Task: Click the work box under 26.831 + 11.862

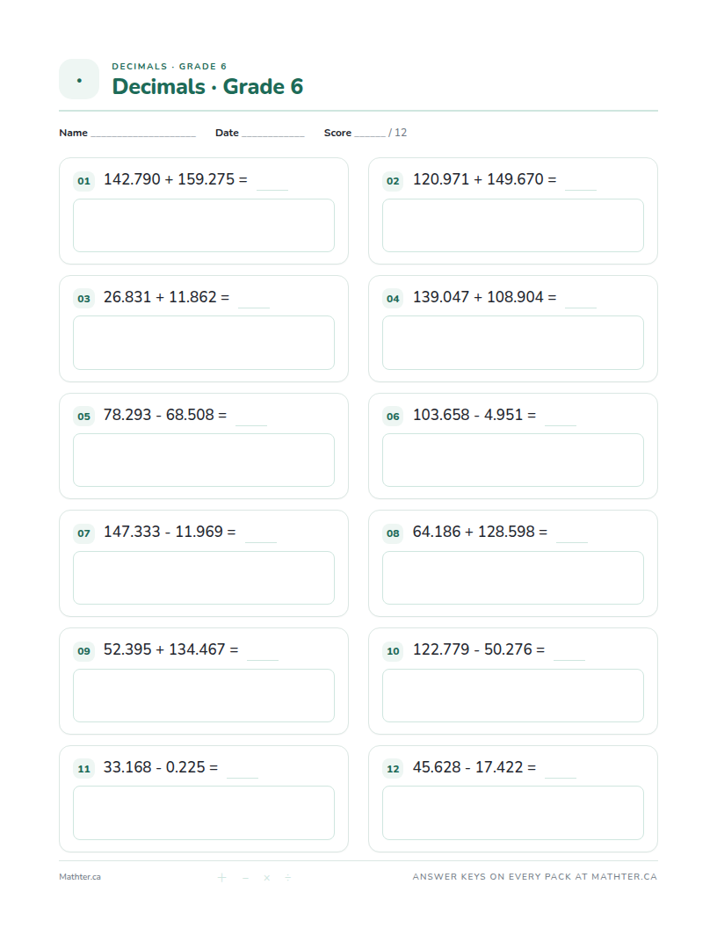Action: click(204, 343)
